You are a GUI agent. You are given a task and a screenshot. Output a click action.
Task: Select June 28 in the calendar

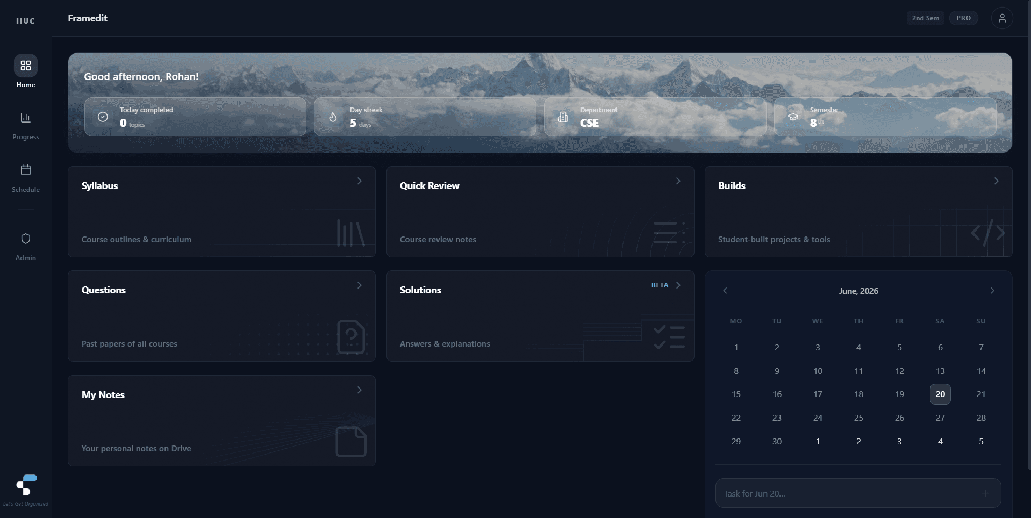coord(981,418)
